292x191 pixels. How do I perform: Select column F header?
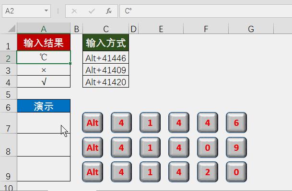point(206,29)
